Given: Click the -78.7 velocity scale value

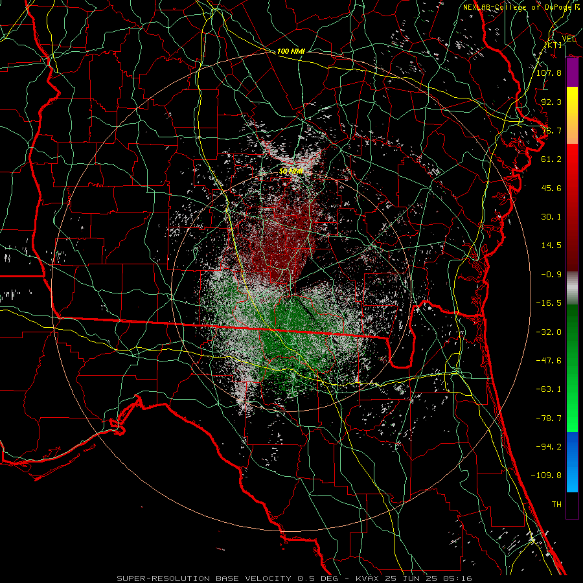Looking at the screenshot, I should click(x=549, y=418).
